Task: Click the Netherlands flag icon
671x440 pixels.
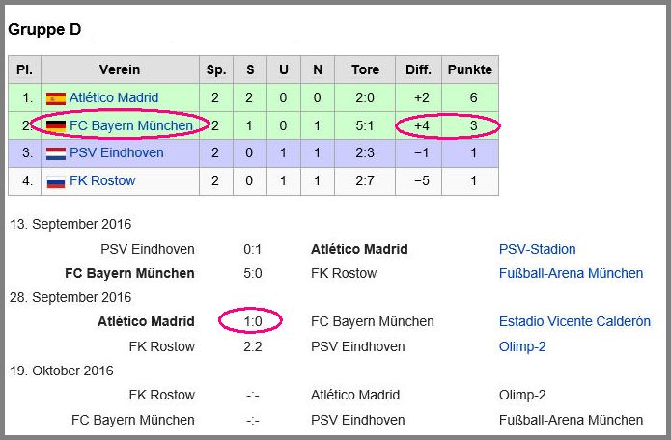Action: [x=56, y=153]
